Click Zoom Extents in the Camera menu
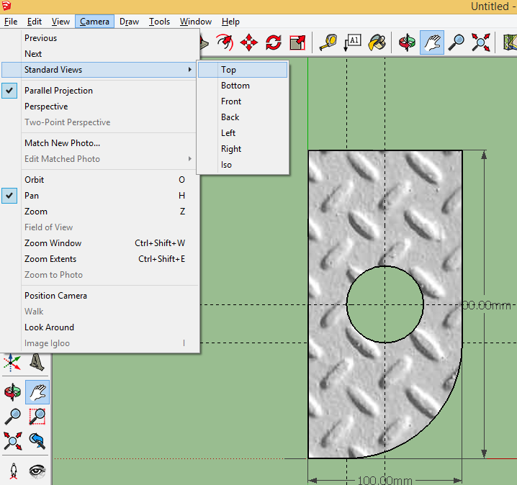517x485 pixels. pyautogui.click(x=50, y=259)
